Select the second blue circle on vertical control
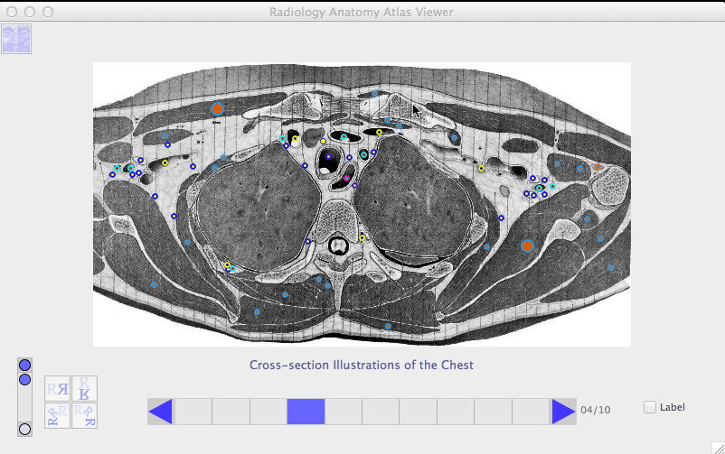This screenshot has height=454, width=725. click(25, 380)
